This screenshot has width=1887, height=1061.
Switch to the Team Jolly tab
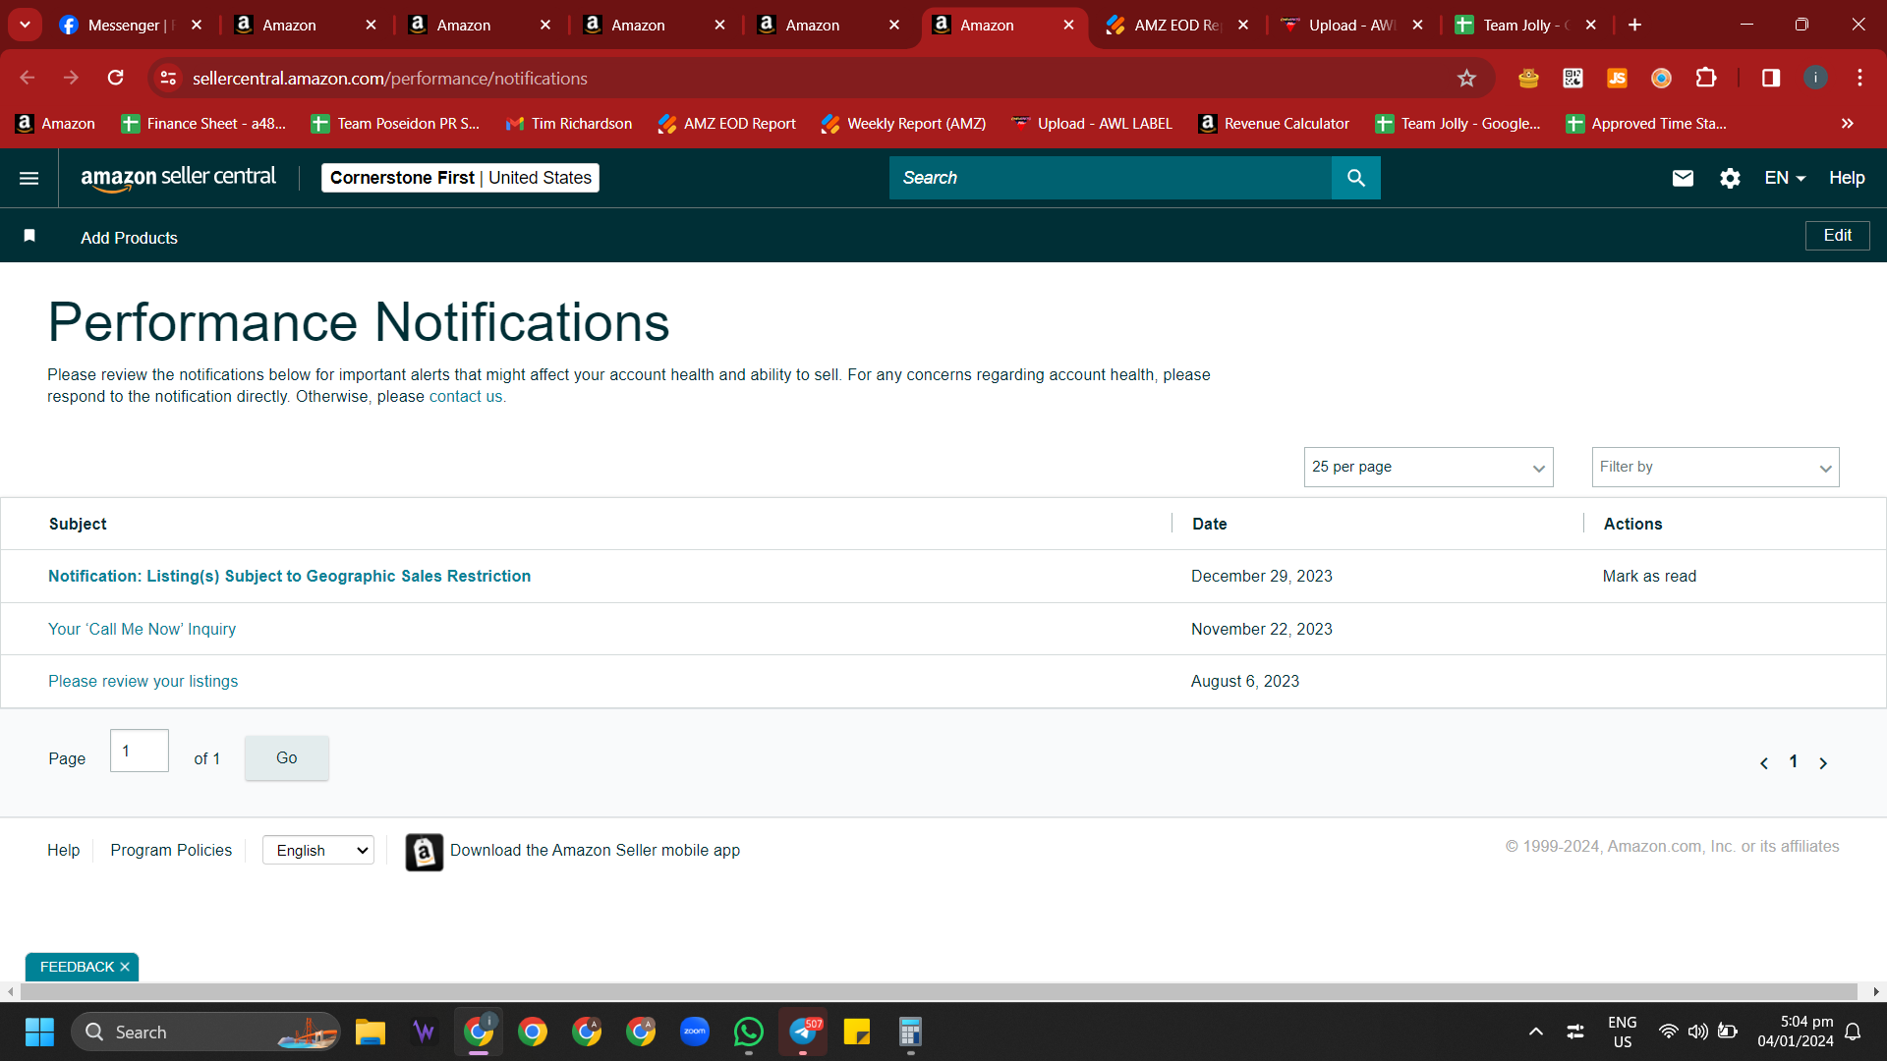1526,26
